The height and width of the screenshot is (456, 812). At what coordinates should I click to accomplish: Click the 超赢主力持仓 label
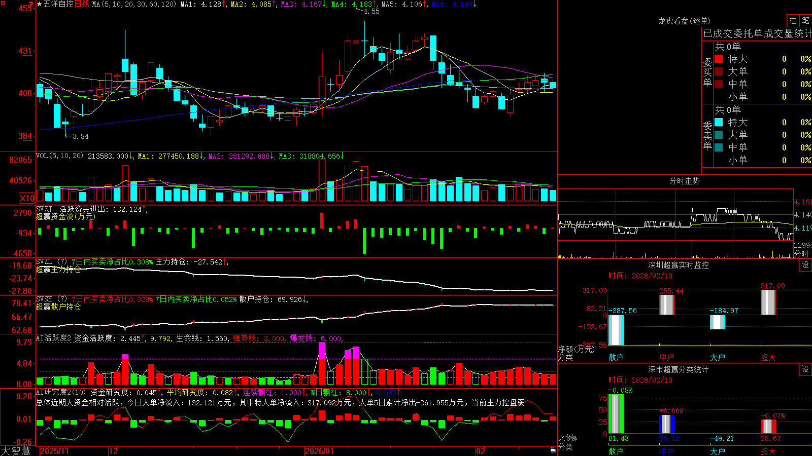click(x=58, y=270)
